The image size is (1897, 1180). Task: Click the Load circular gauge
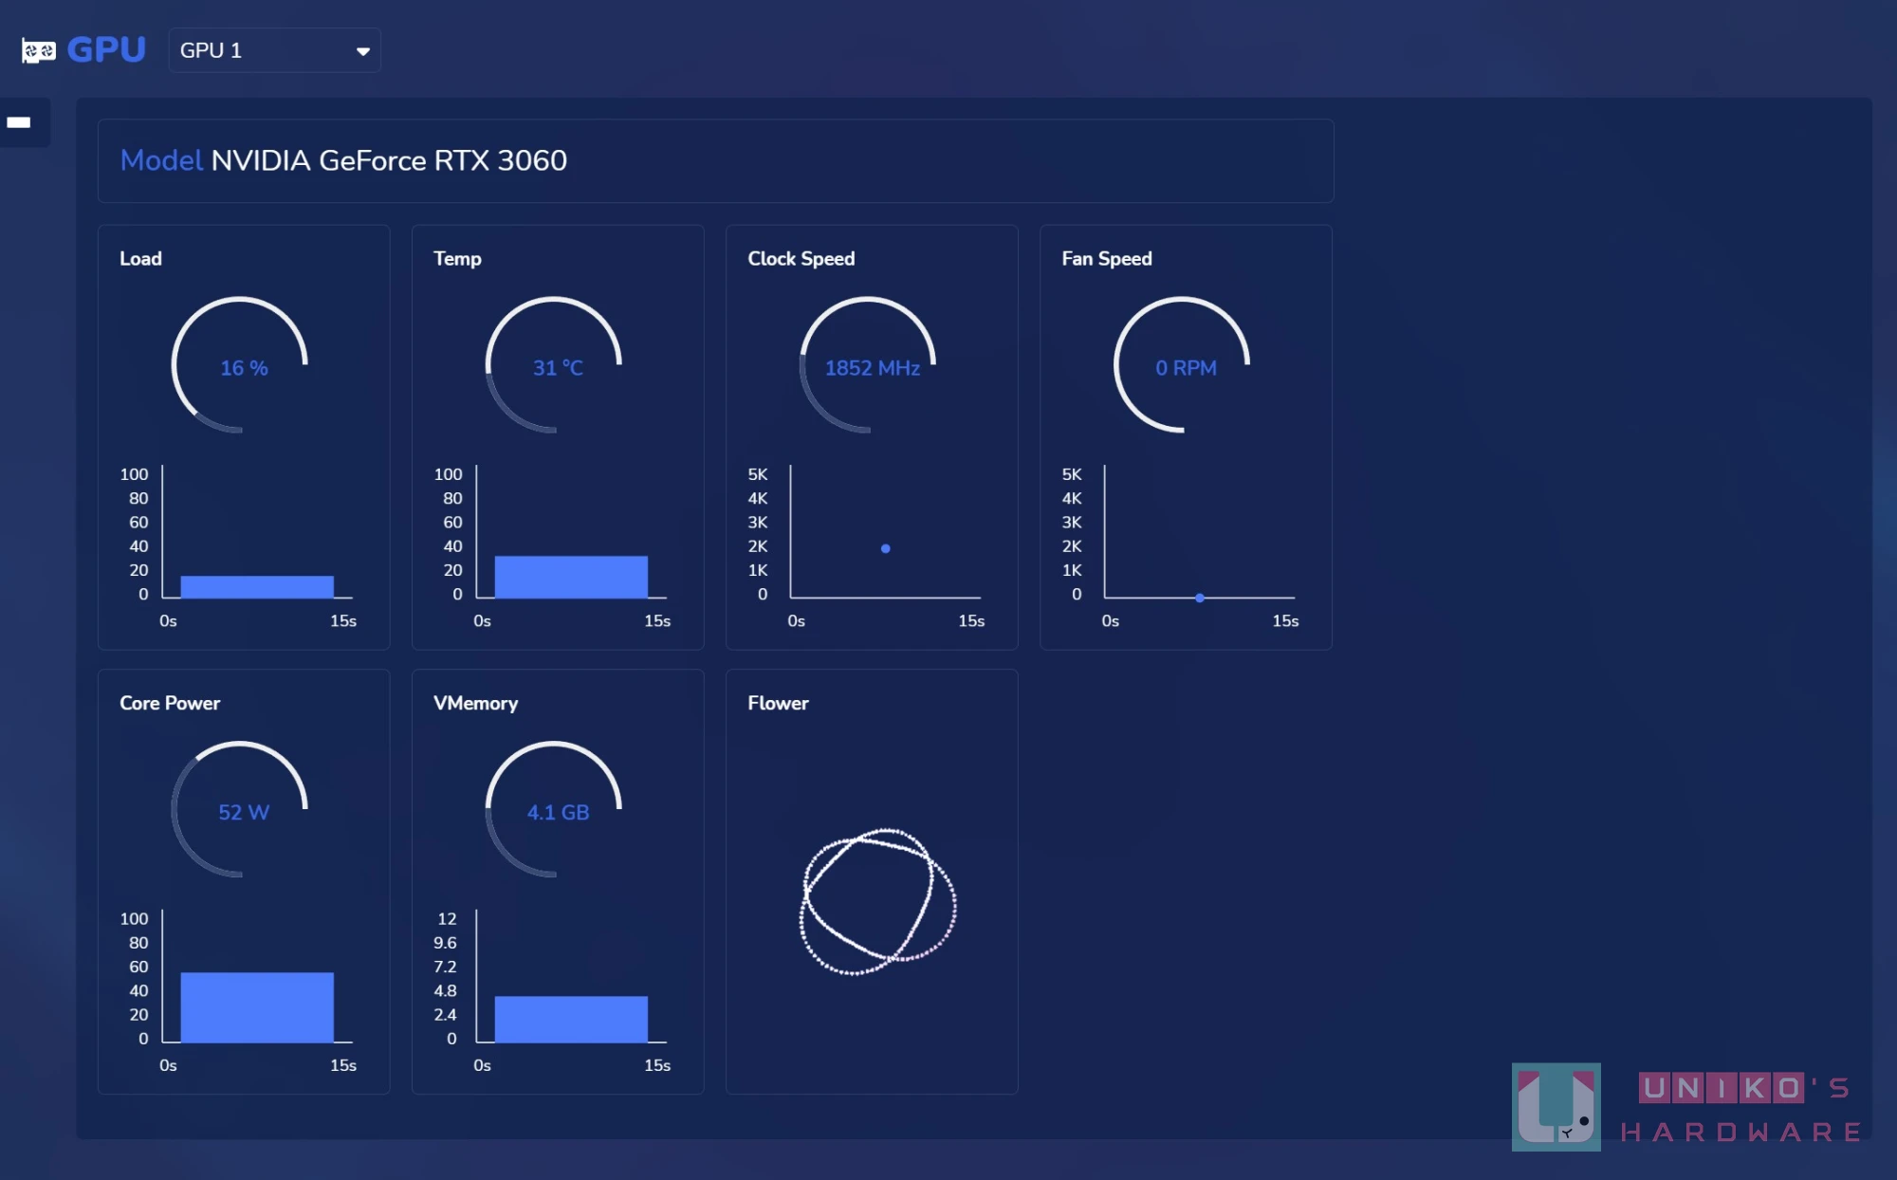pyautogui.click(x=240, y=366)
